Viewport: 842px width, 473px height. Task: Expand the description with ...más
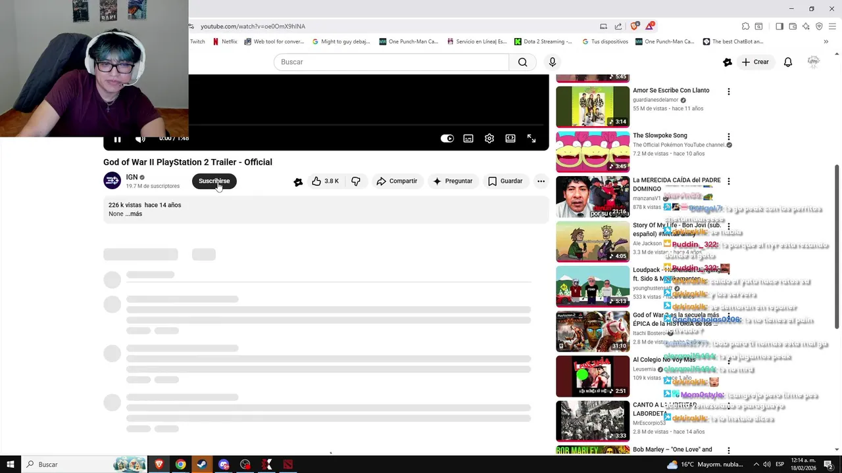tap(134, 214)
